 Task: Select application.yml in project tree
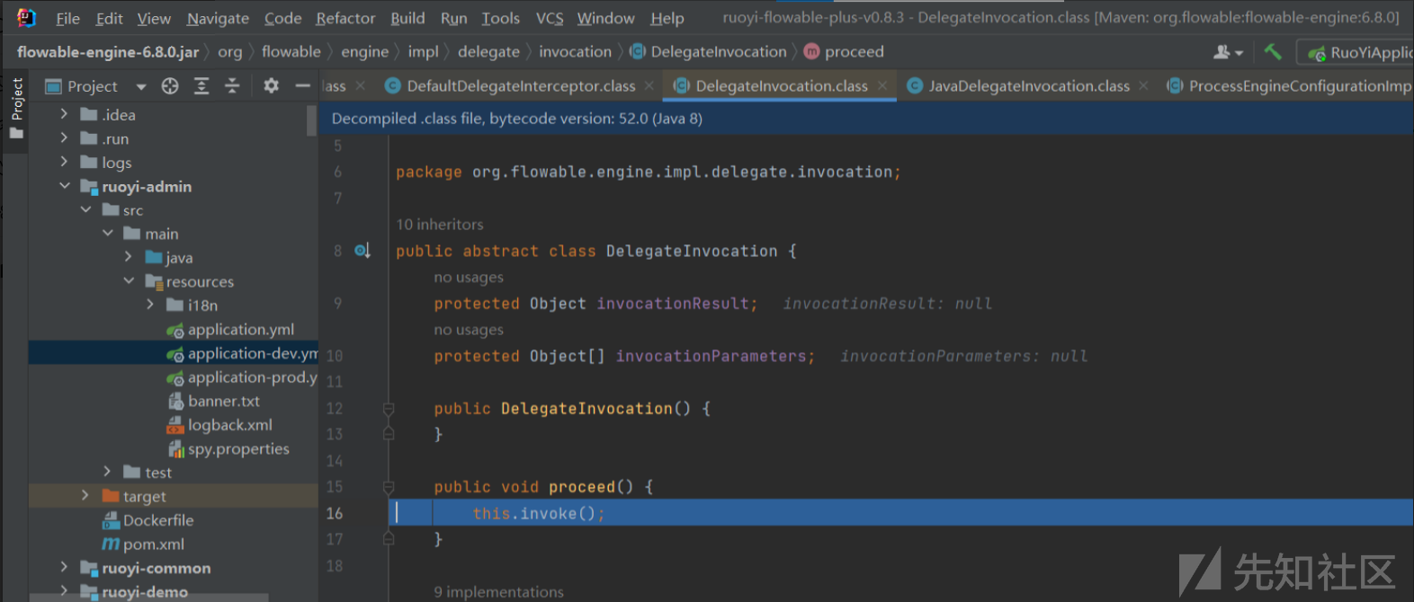[x=241, y=329]
